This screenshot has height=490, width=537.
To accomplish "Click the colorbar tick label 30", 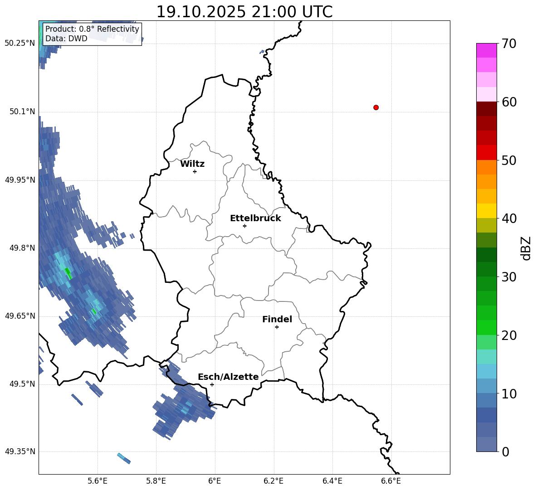I will [x=509, y=277].
